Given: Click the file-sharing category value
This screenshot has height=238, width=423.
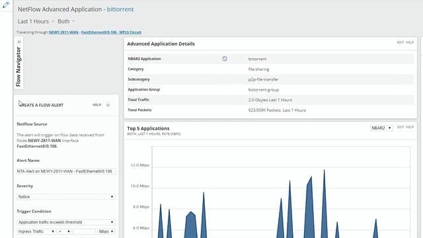Looking at the screenshot, I should click(258, 69).
